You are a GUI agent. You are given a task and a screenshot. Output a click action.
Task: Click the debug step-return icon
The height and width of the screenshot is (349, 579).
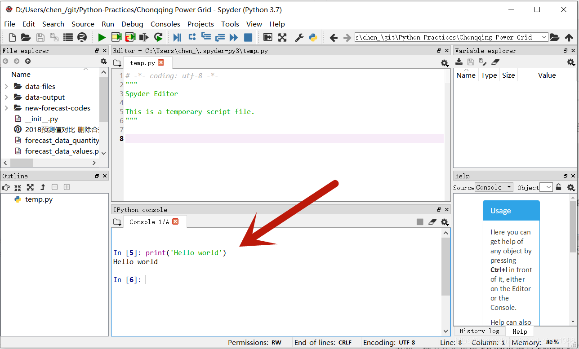pos(220,37)
